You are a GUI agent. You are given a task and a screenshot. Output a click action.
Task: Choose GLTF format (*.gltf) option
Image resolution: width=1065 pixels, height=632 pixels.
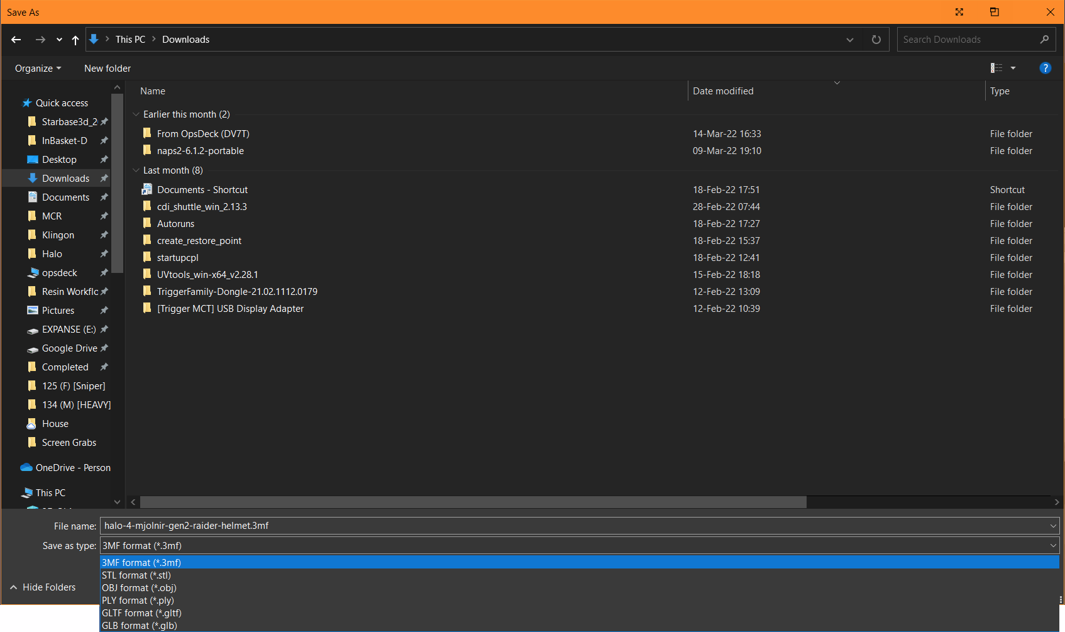580,613
